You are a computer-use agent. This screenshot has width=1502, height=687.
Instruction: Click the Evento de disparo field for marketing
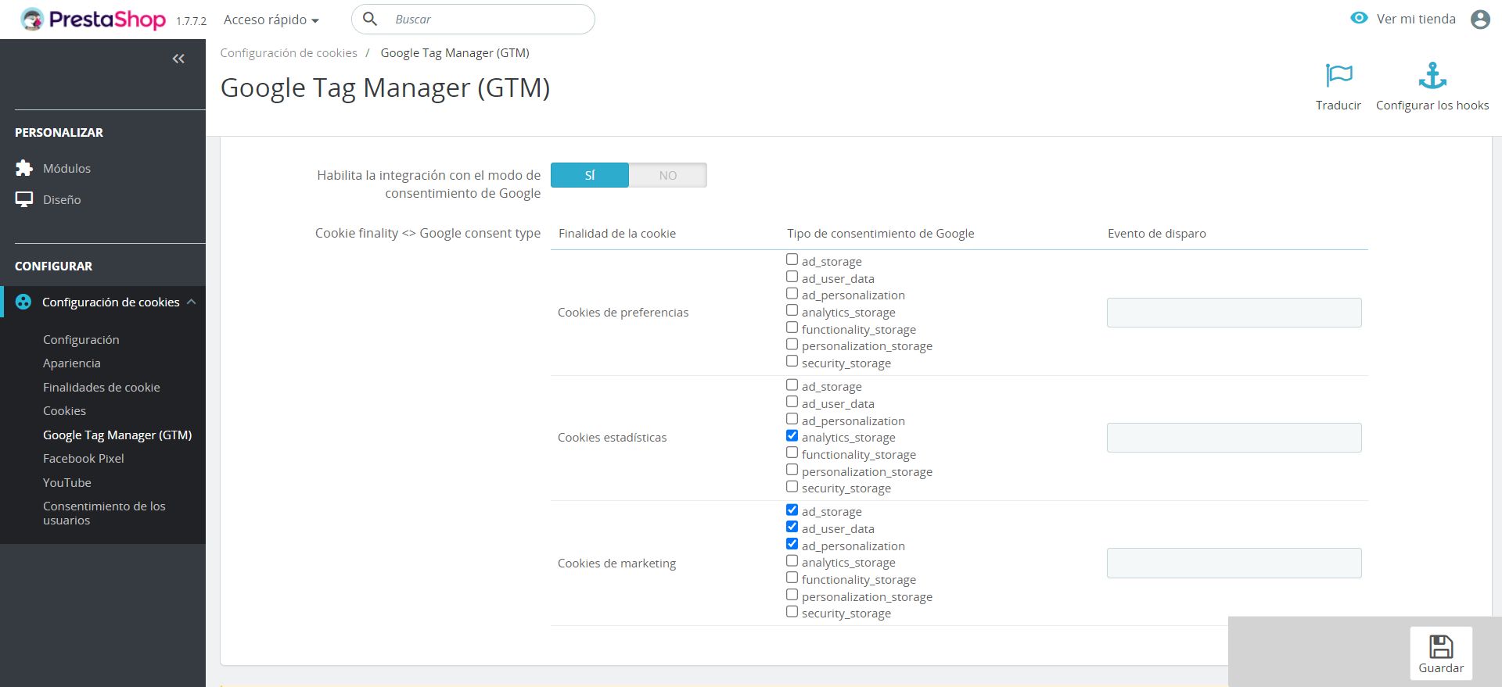tap(1234, 563)
